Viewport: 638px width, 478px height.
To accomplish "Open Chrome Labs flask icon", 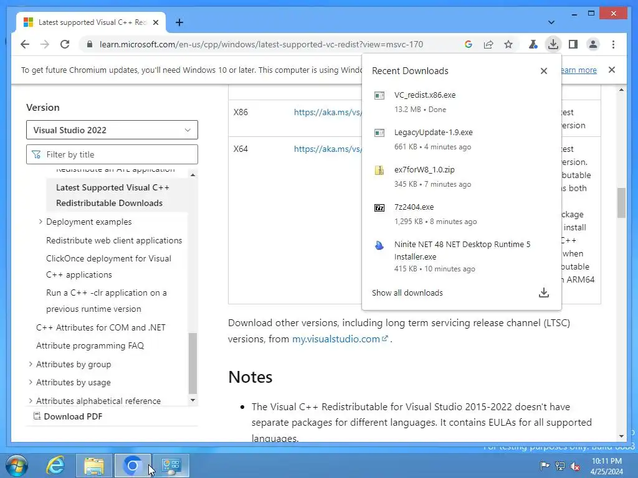I will point(533,44).
